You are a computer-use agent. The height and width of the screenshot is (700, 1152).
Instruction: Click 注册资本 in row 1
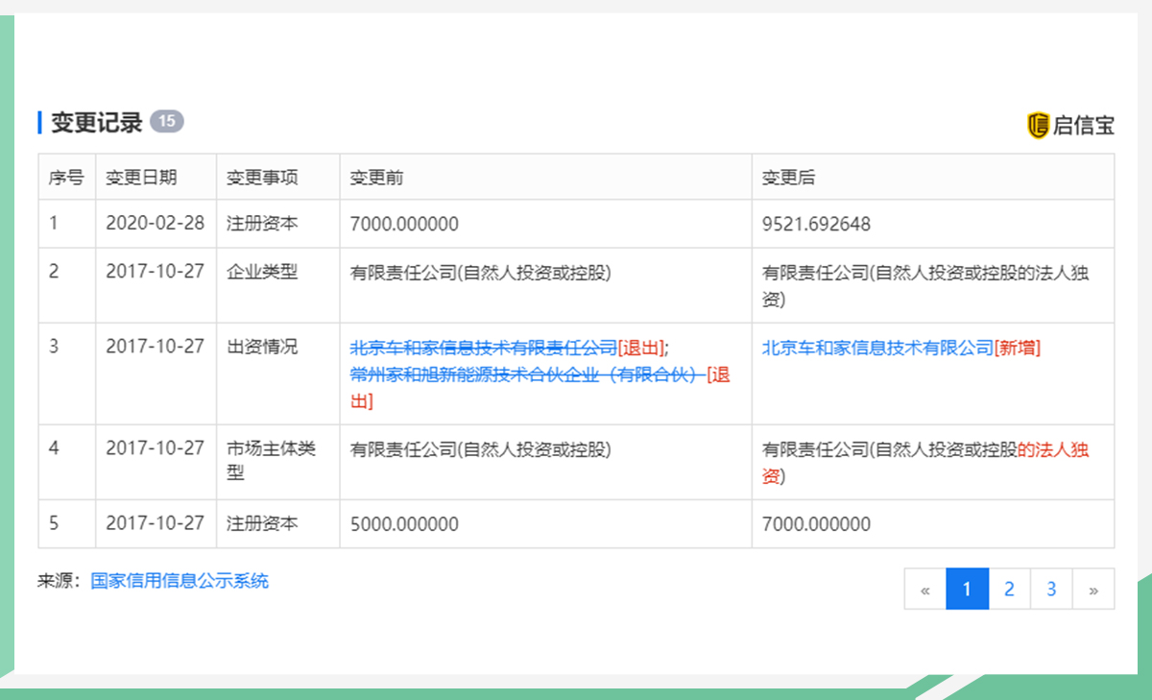(x=262, y=224)
